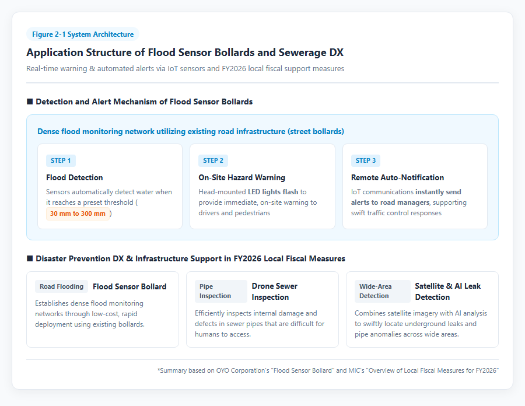Select the "Satellite & AI Leak Detection" card title

click(x=448, y=292)
